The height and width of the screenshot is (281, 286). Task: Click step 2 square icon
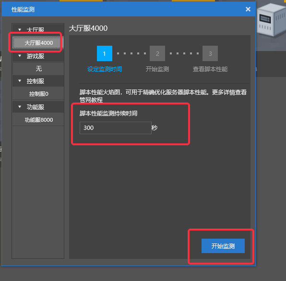(x=157, y=53)
